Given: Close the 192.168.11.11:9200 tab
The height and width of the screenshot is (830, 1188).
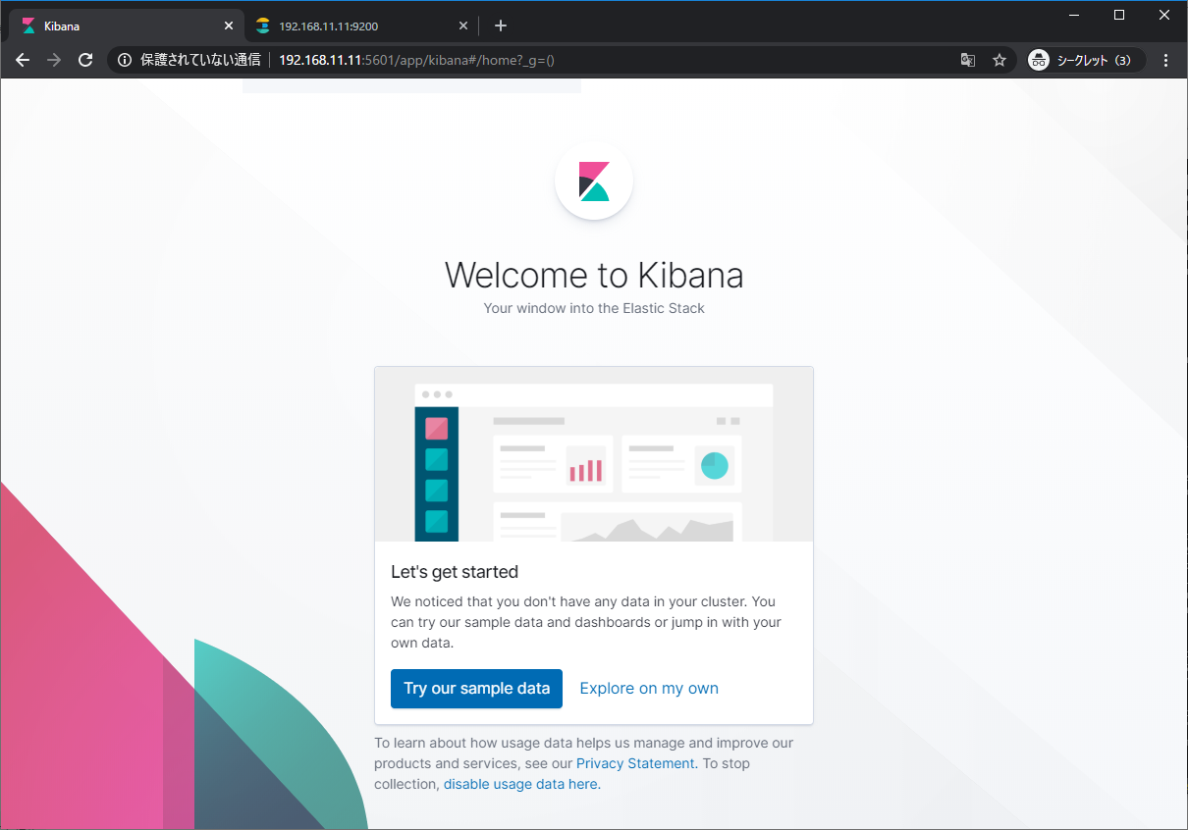Looking at the screenshot, I should point(462,25).
